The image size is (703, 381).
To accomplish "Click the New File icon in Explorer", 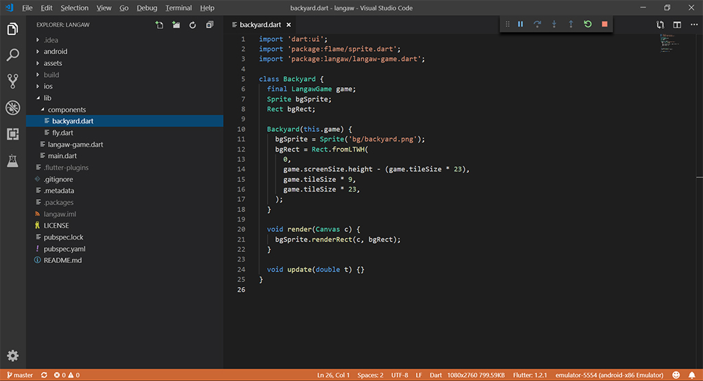I will 159,25.
